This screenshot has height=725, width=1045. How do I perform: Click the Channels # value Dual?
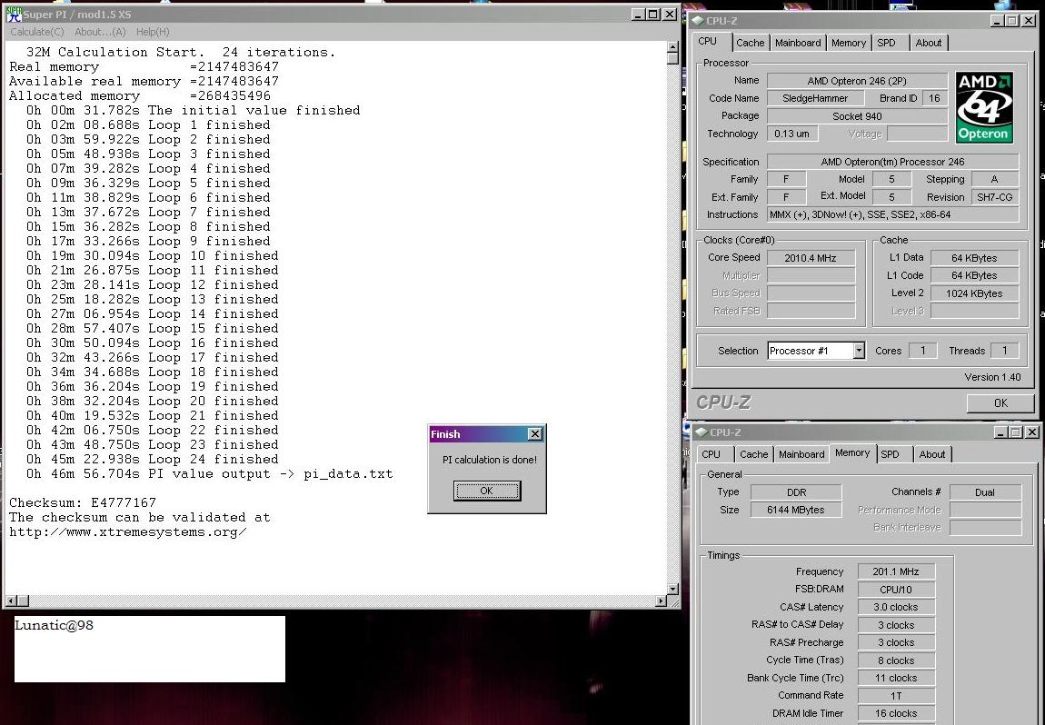[985, 492]
